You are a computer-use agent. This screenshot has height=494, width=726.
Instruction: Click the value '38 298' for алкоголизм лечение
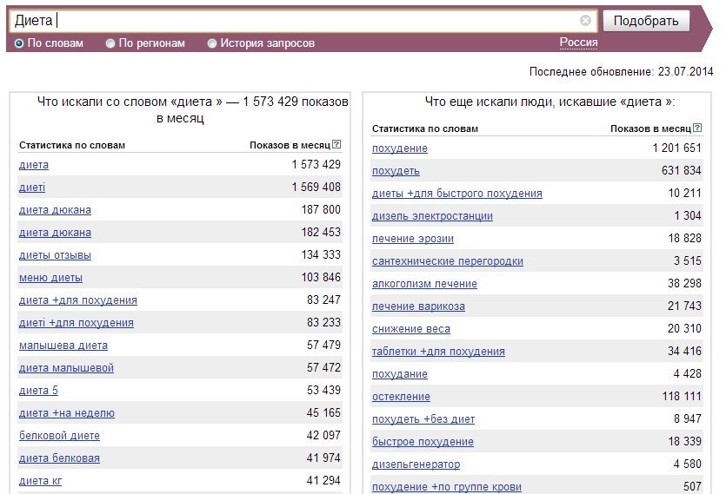pyautogui.click(x=684, y=284)
